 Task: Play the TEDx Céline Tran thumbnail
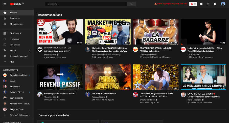pyautogui.click(x=203, y=32)
